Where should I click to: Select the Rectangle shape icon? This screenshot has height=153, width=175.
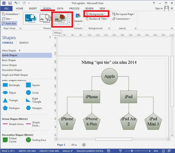click(5, 85)
